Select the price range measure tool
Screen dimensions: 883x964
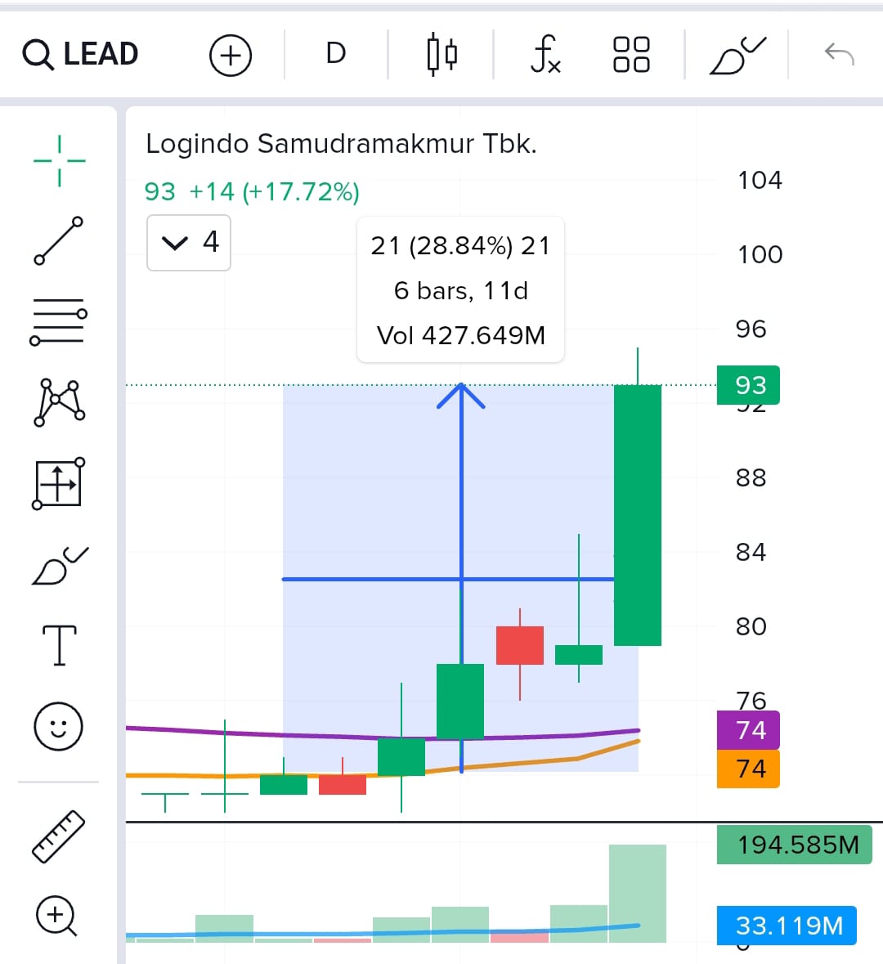point(58,484)
